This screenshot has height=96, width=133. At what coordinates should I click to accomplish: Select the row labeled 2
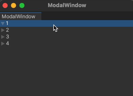(66, 30)
